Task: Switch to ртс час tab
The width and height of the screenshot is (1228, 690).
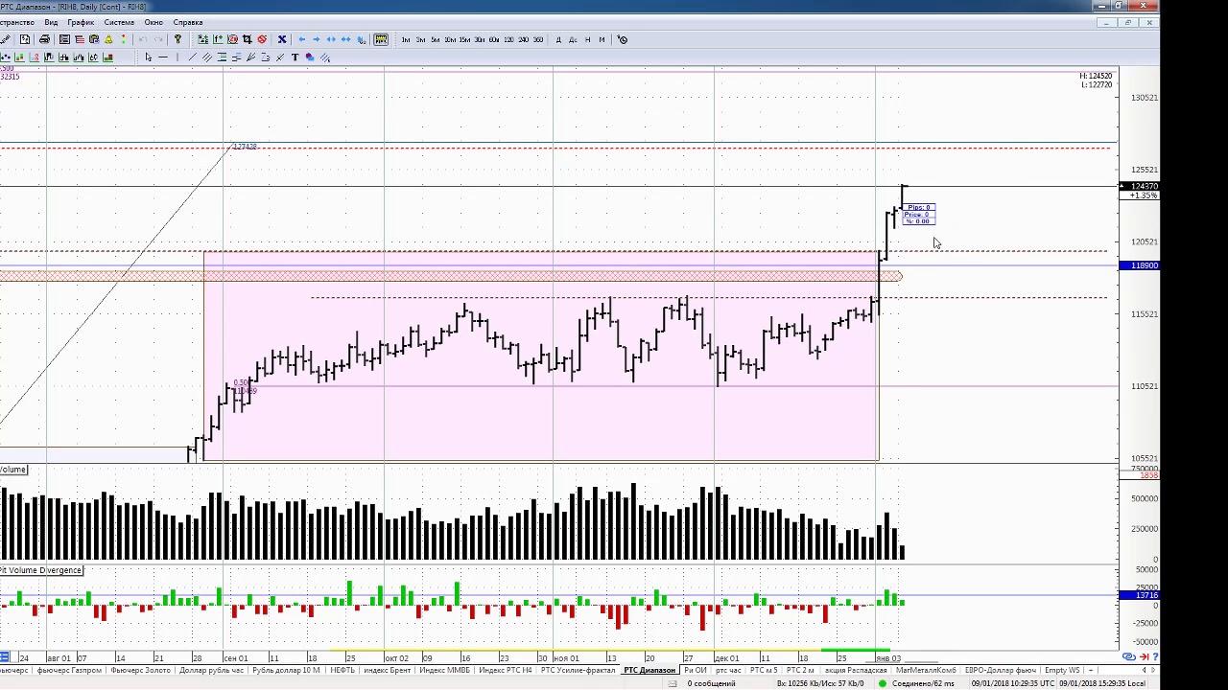Action: [728, 670]
